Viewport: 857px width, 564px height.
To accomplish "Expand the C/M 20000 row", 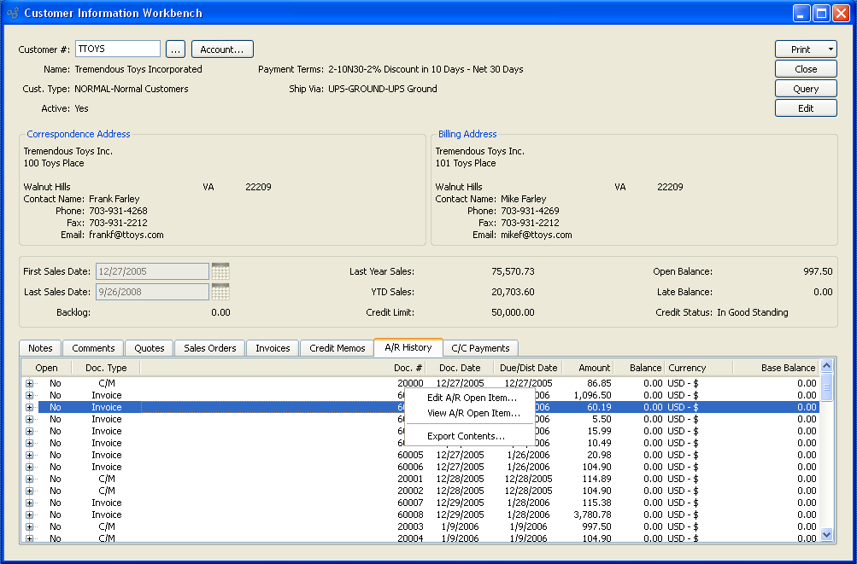I will [29, 384].
